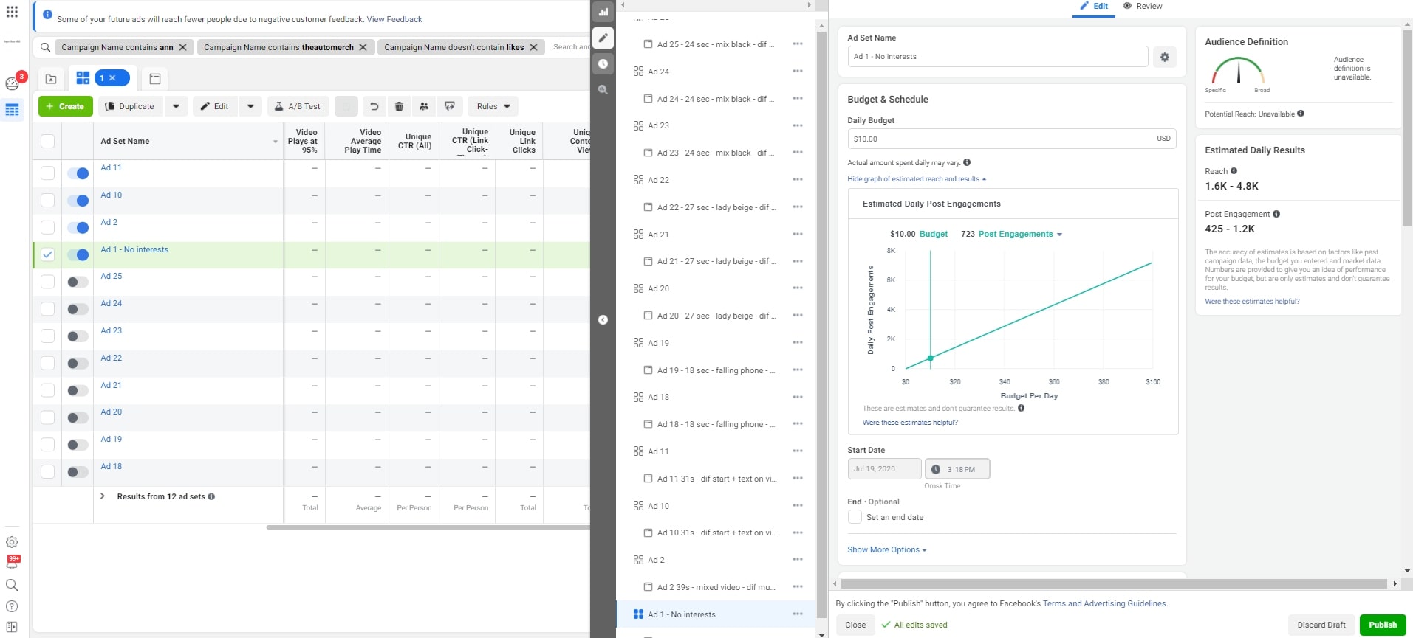
Task: Open the charts view side panel icon
Action: coord(603,12)
